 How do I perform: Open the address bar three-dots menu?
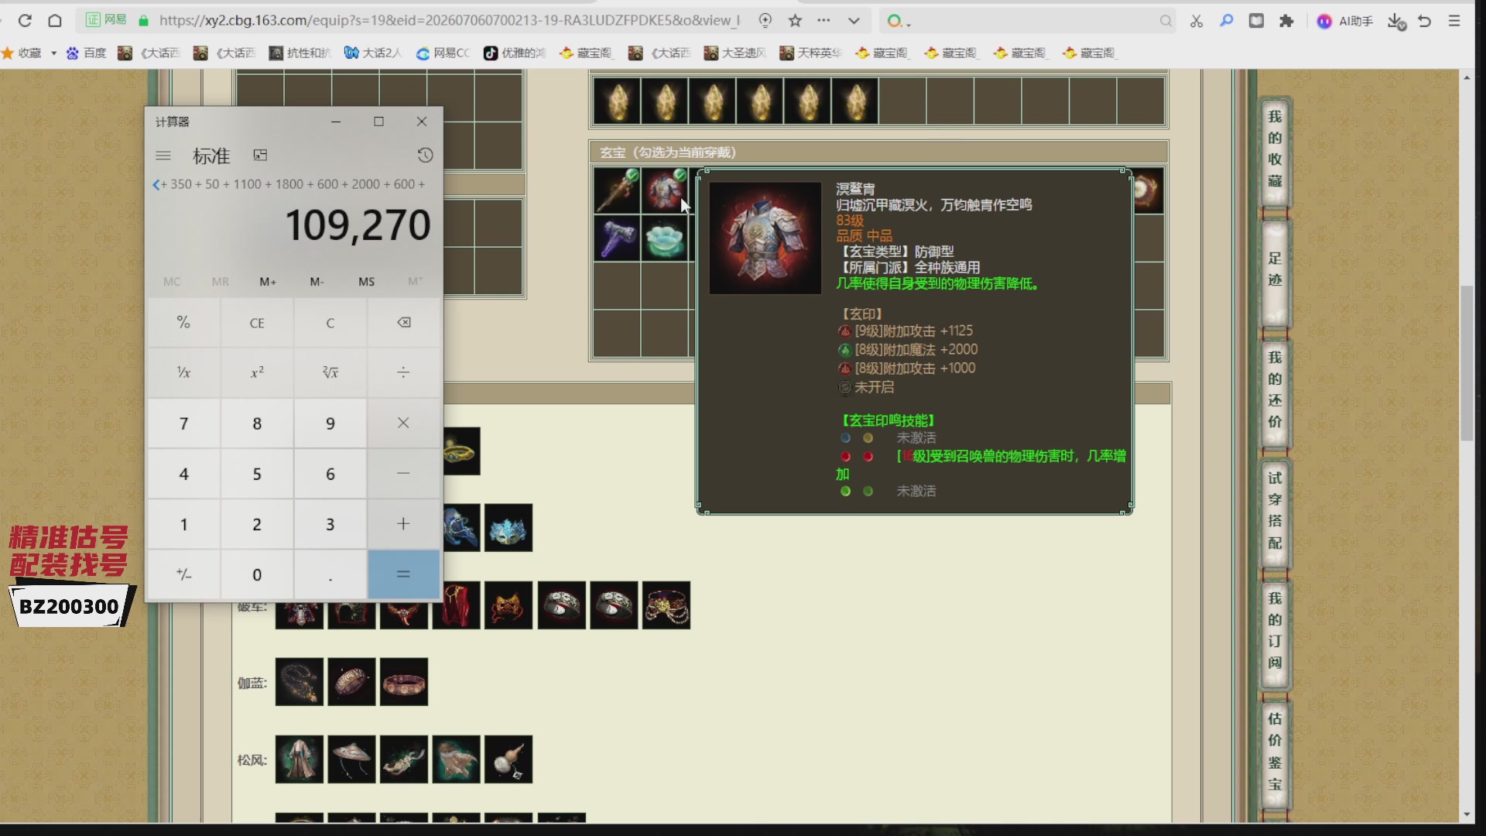click(823, 21)
